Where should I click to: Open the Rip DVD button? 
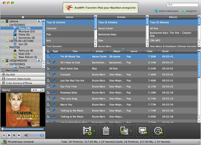tap(23, 75)
